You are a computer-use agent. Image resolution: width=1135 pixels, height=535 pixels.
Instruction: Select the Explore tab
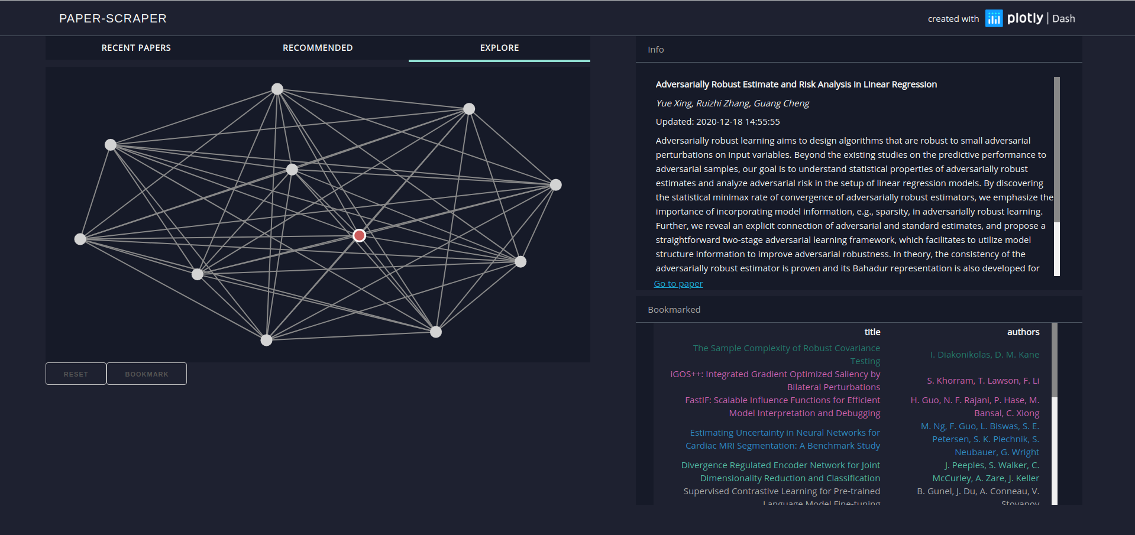tap(499, 48)
